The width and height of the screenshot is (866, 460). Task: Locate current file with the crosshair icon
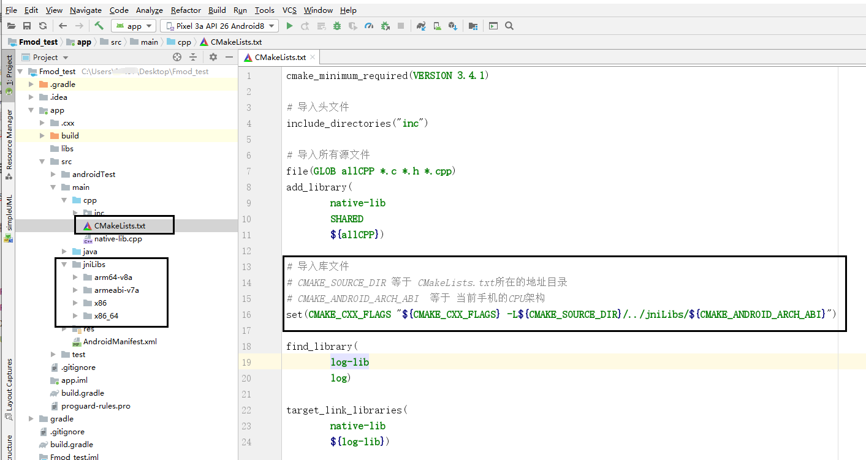click(177, 57)
